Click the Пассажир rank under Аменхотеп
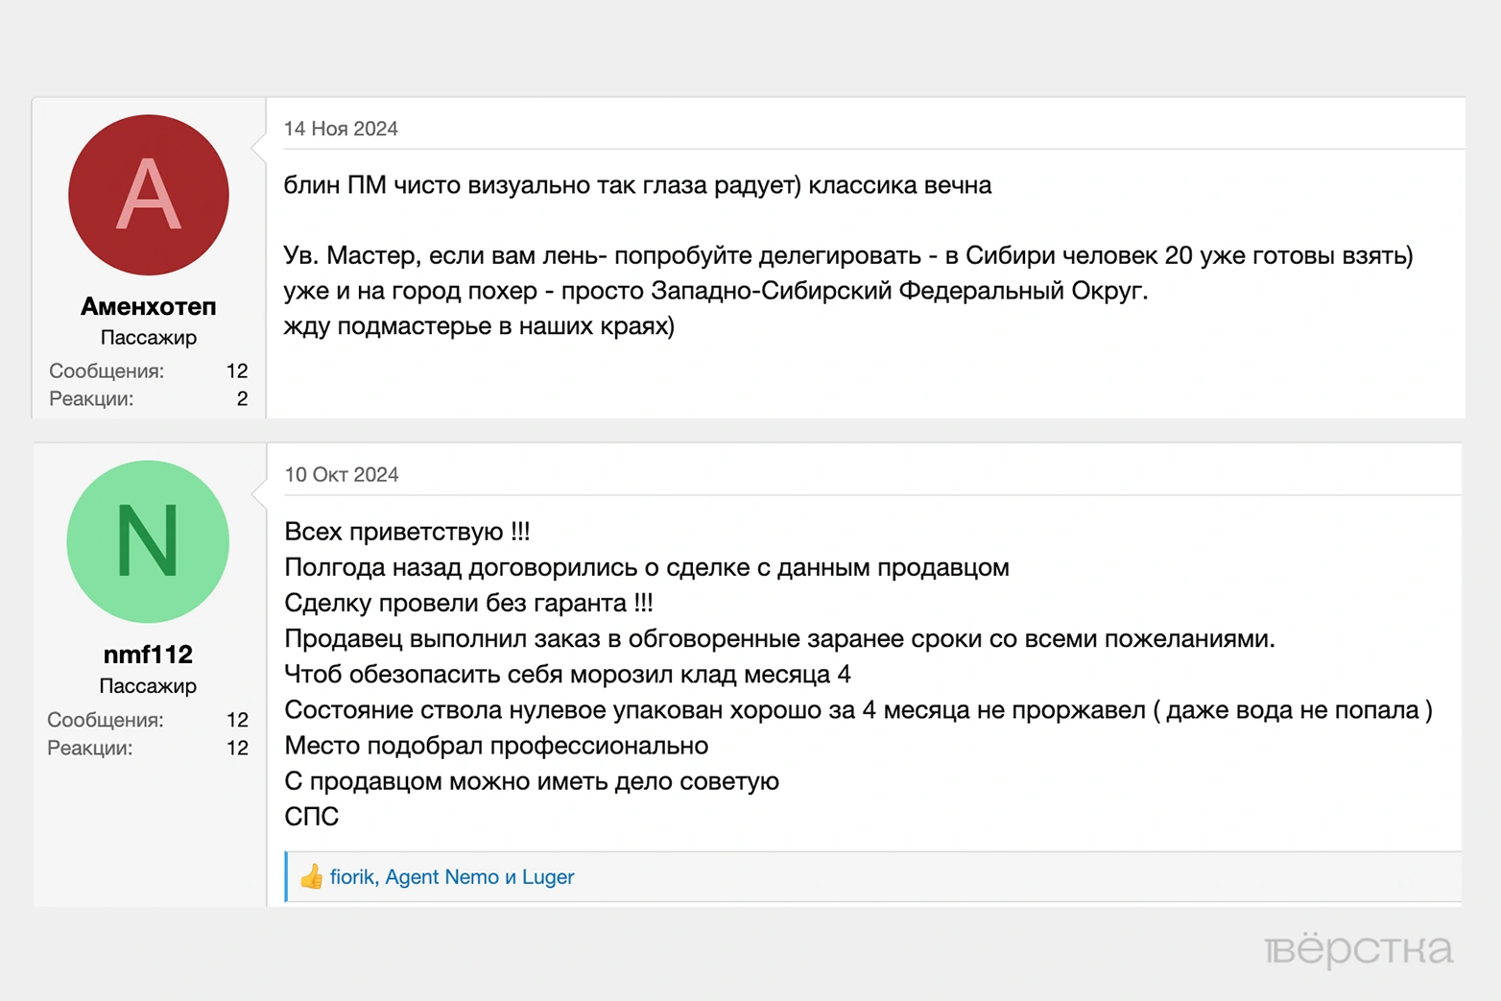 tap(148, 337)
